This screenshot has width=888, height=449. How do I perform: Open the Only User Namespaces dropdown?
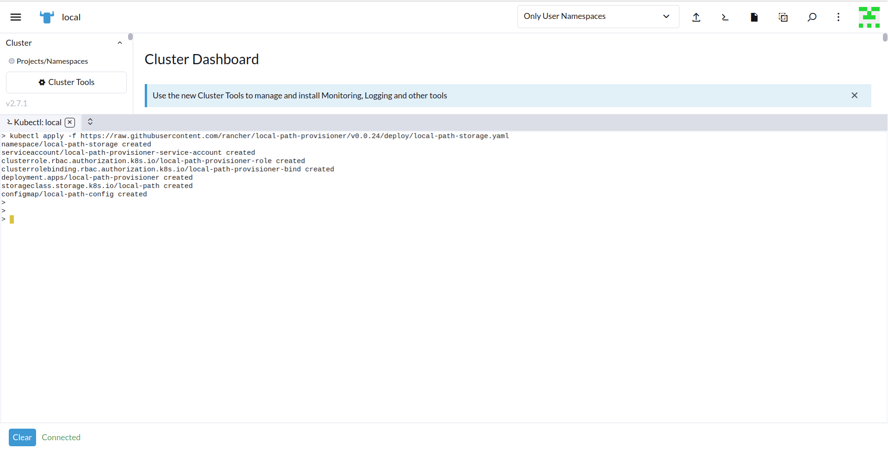598,17
